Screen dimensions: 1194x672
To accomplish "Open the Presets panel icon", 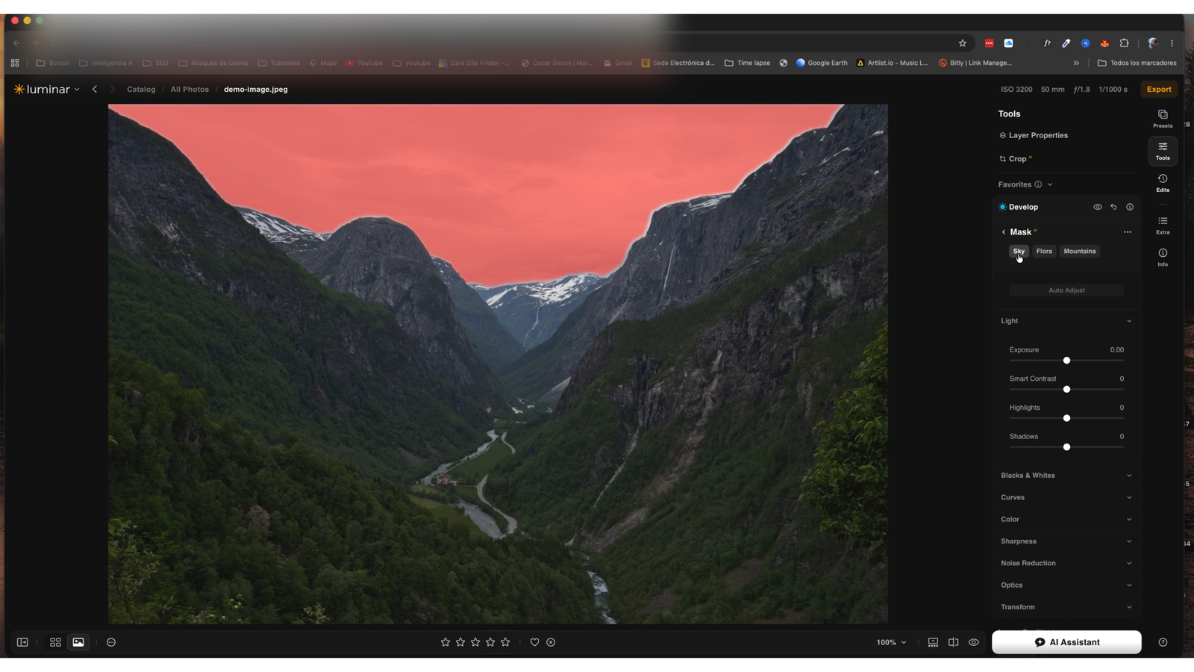I will click(x=1163, y=119).
